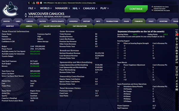The height and width of the screenshot is (111, 179).
Task: Open the calendar icon in right sidebar
Action: 177,38
